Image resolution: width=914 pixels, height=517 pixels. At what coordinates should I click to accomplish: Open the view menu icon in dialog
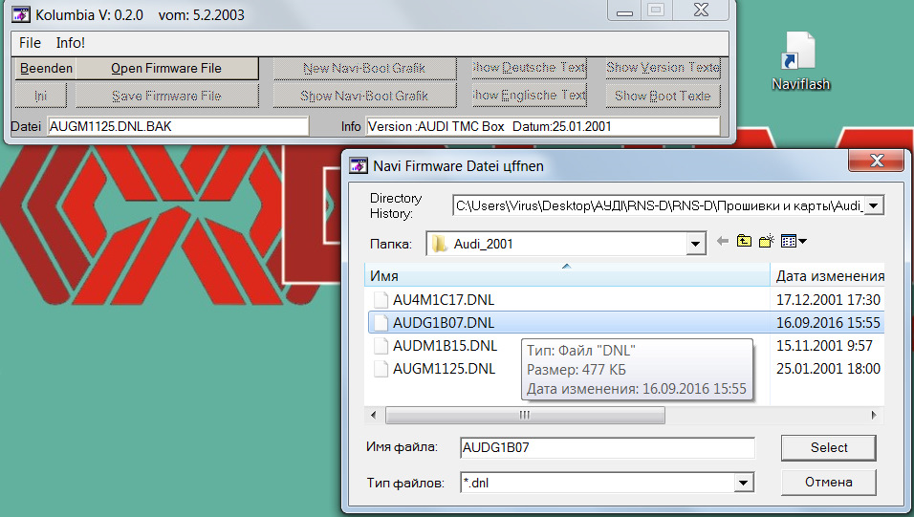click(794, 241)
